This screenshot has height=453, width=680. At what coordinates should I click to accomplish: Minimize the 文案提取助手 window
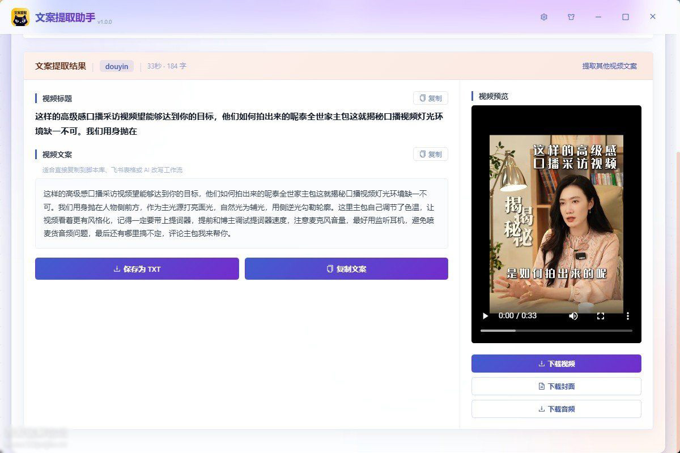click(598, 17)
